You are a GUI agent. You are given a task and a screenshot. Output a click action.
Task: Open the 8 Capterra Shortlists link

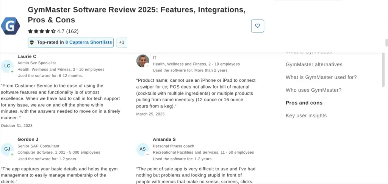click(x=89, y=42)
